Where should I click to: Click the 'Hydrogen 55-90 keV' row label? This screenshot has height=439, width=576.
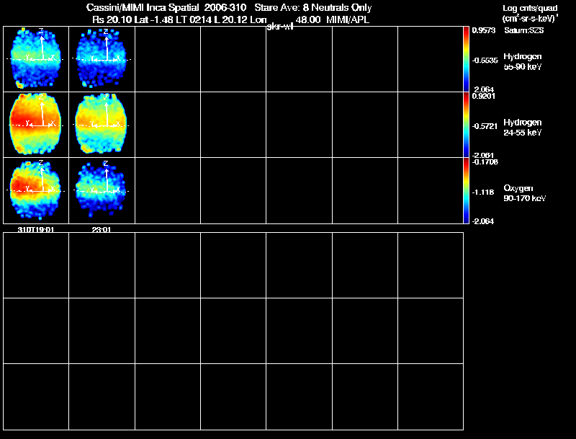click(x=523, y=62)
